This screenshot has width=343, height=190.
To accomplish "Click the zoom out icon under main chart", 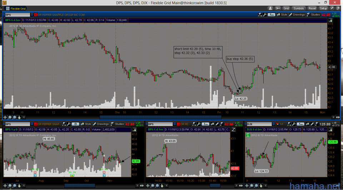I will pos(14,117).
